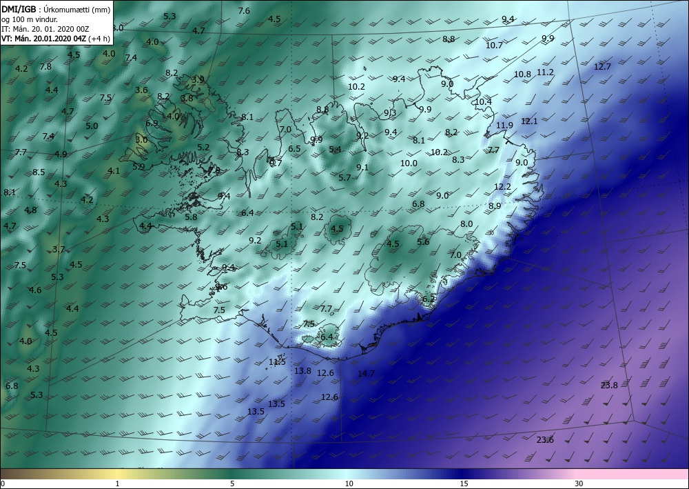This screenshot has height=489, width=689.
Task: Click the map value '14.7'
Action: tap(366, 373)
